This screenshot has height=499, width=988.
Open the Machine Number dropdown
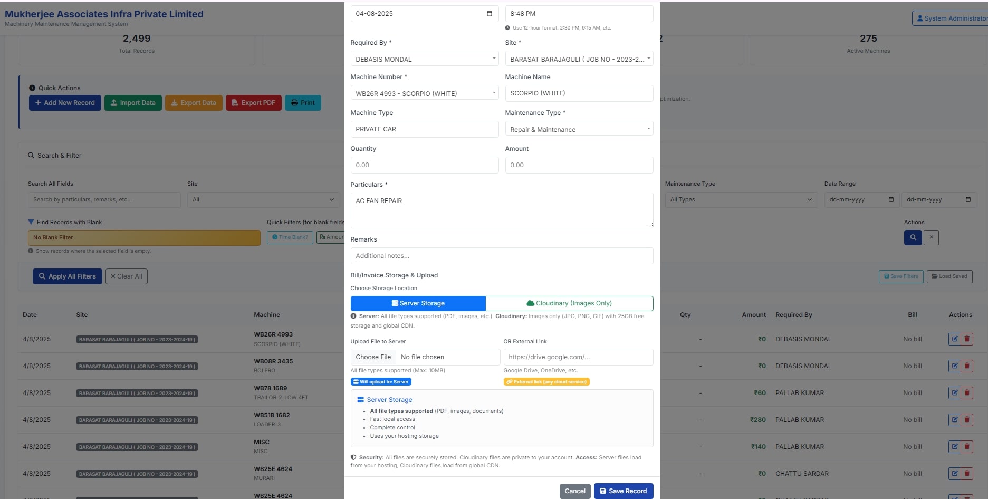[424, 93]
